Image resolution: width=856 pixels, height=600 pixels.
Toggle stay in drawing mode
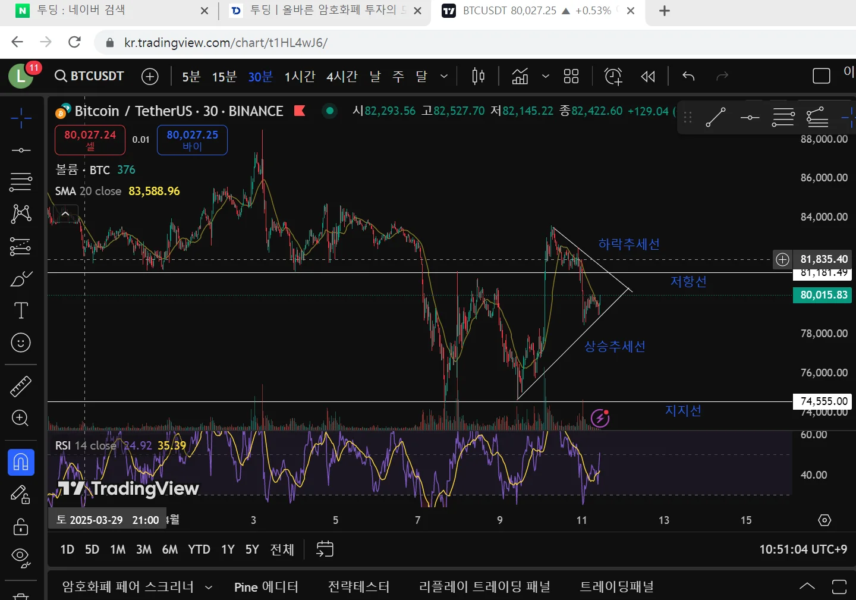(x=21, y=495)
